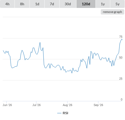
Task: Click the Sep '26 axis label
Action: pyautogui.click(x=98, y=105)
